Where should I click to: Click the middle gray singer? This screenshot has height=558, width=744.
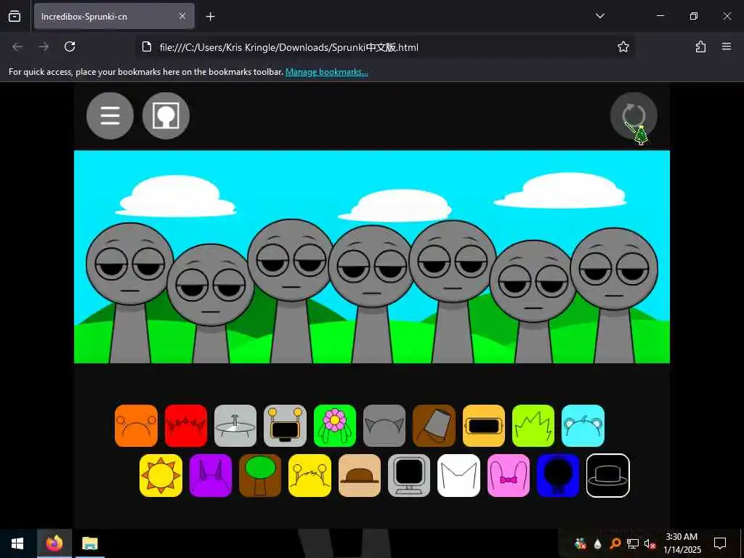pos(372,294)
